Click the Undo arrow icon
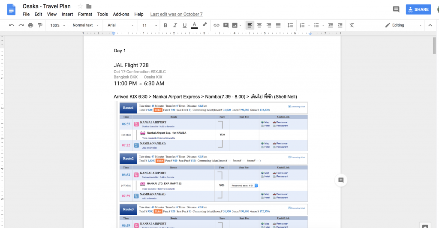Viewport: 439px width, 228px height. pyautogui.click(x=12, y=25)
